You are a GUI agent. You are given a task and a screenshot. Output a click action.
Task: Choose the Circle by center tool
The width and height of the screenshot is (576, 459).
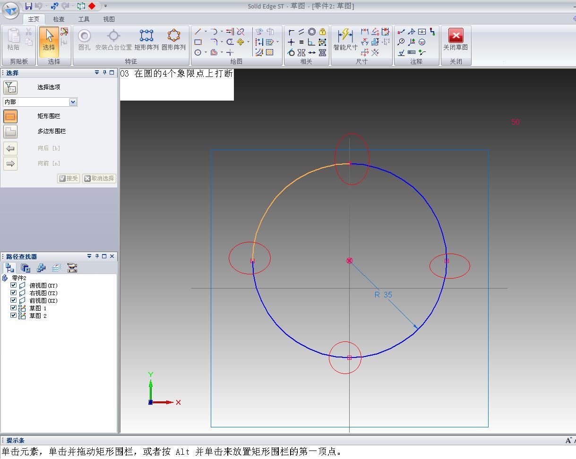pos(198,52)
